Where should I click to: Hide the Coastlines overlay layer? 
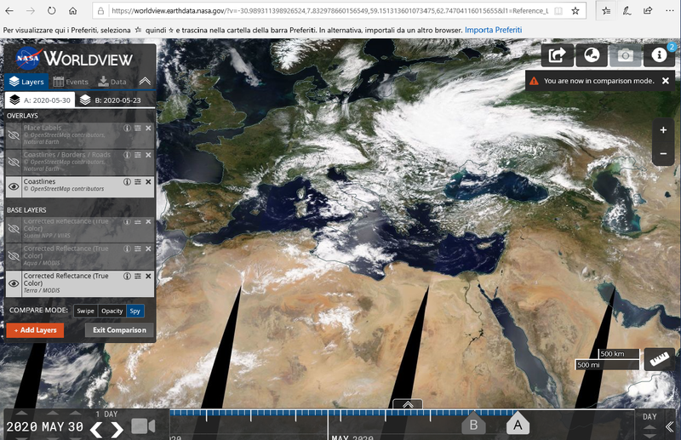coord(14,186)
